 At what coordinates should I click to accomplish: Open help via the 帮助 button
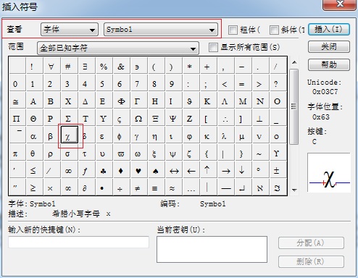click(329, 64)
